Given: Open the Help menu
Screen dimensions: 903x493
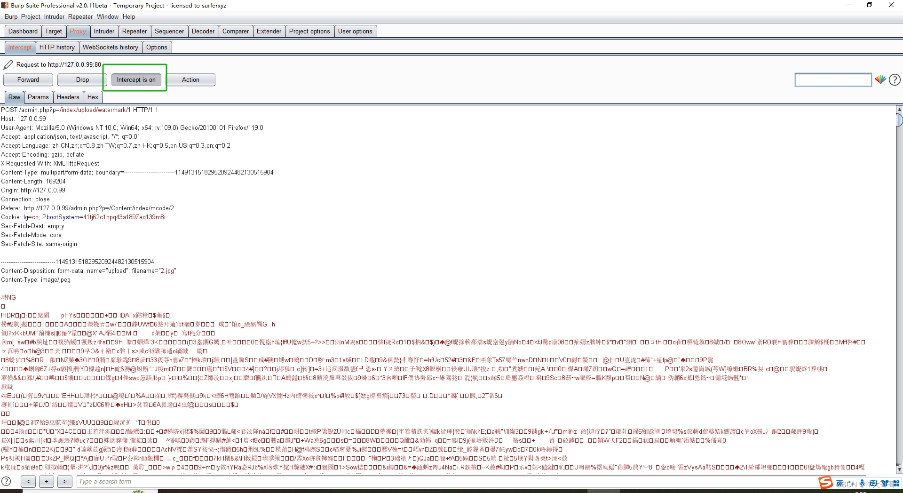Looking at the screenshot, I should click(x=129, y=16).
